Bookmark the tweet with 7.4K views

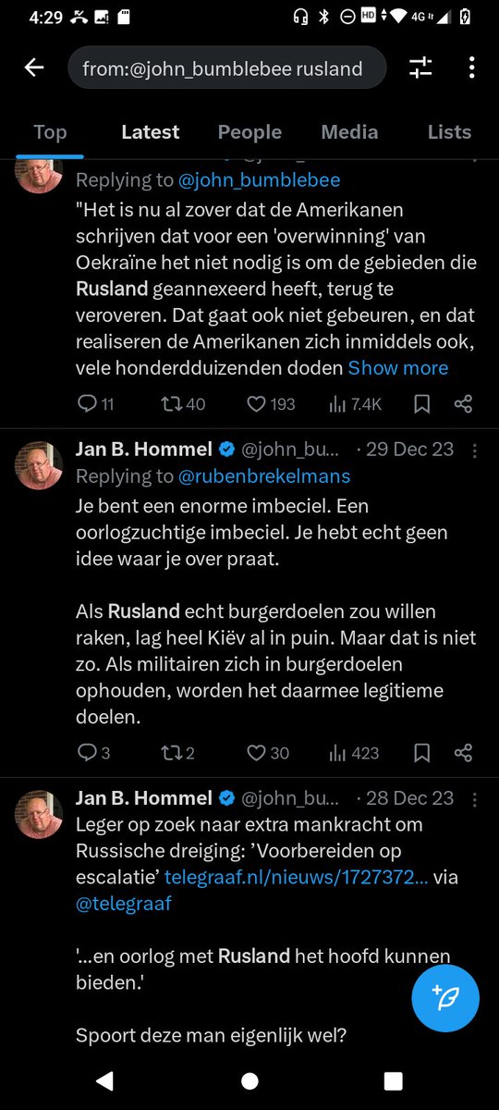[421, 403]
